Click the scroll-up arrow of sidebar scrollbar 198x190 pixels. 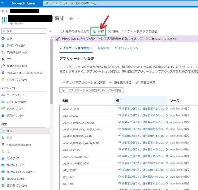52,37
